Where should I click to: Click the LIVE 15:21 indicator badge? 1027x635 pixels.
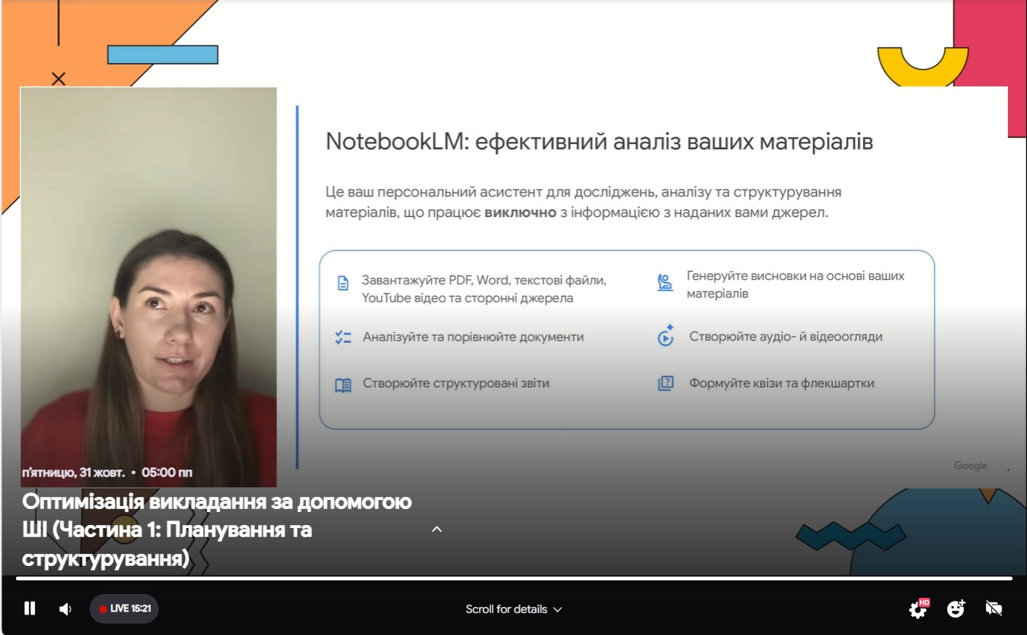(x=124, y=608)
